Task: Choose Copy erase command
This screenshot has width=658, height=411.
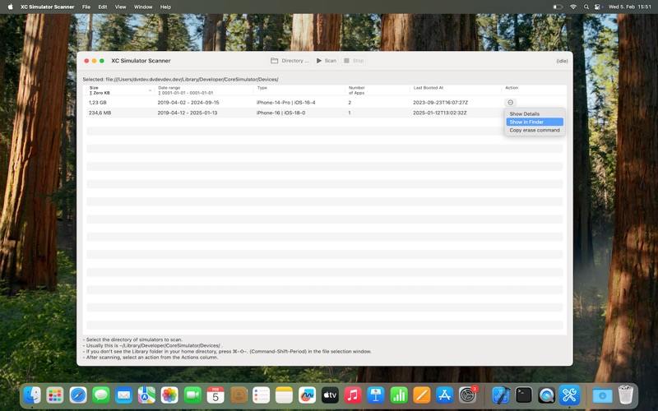Action: [535, 130]
